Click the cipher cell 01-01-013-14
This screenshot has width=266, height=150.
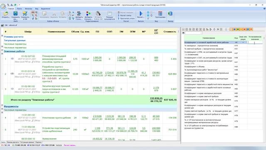(28, 71)
